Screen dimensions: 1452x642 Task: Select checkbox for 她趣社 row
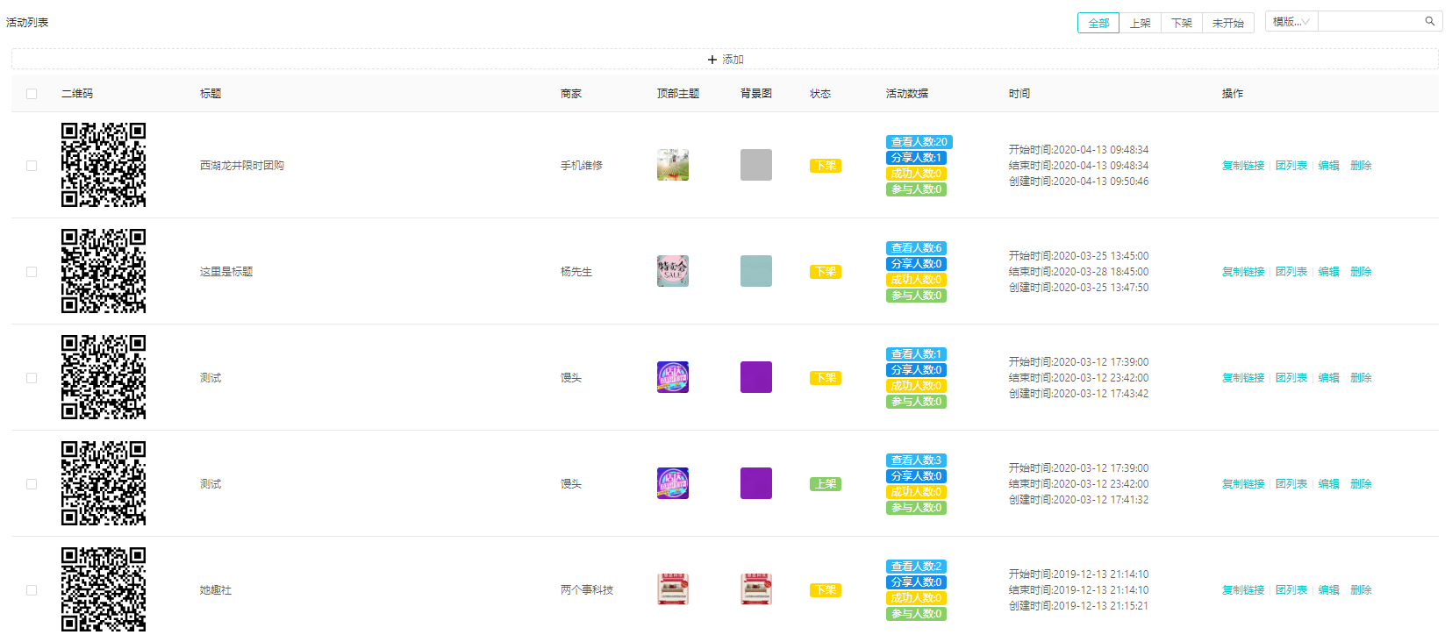32,590
